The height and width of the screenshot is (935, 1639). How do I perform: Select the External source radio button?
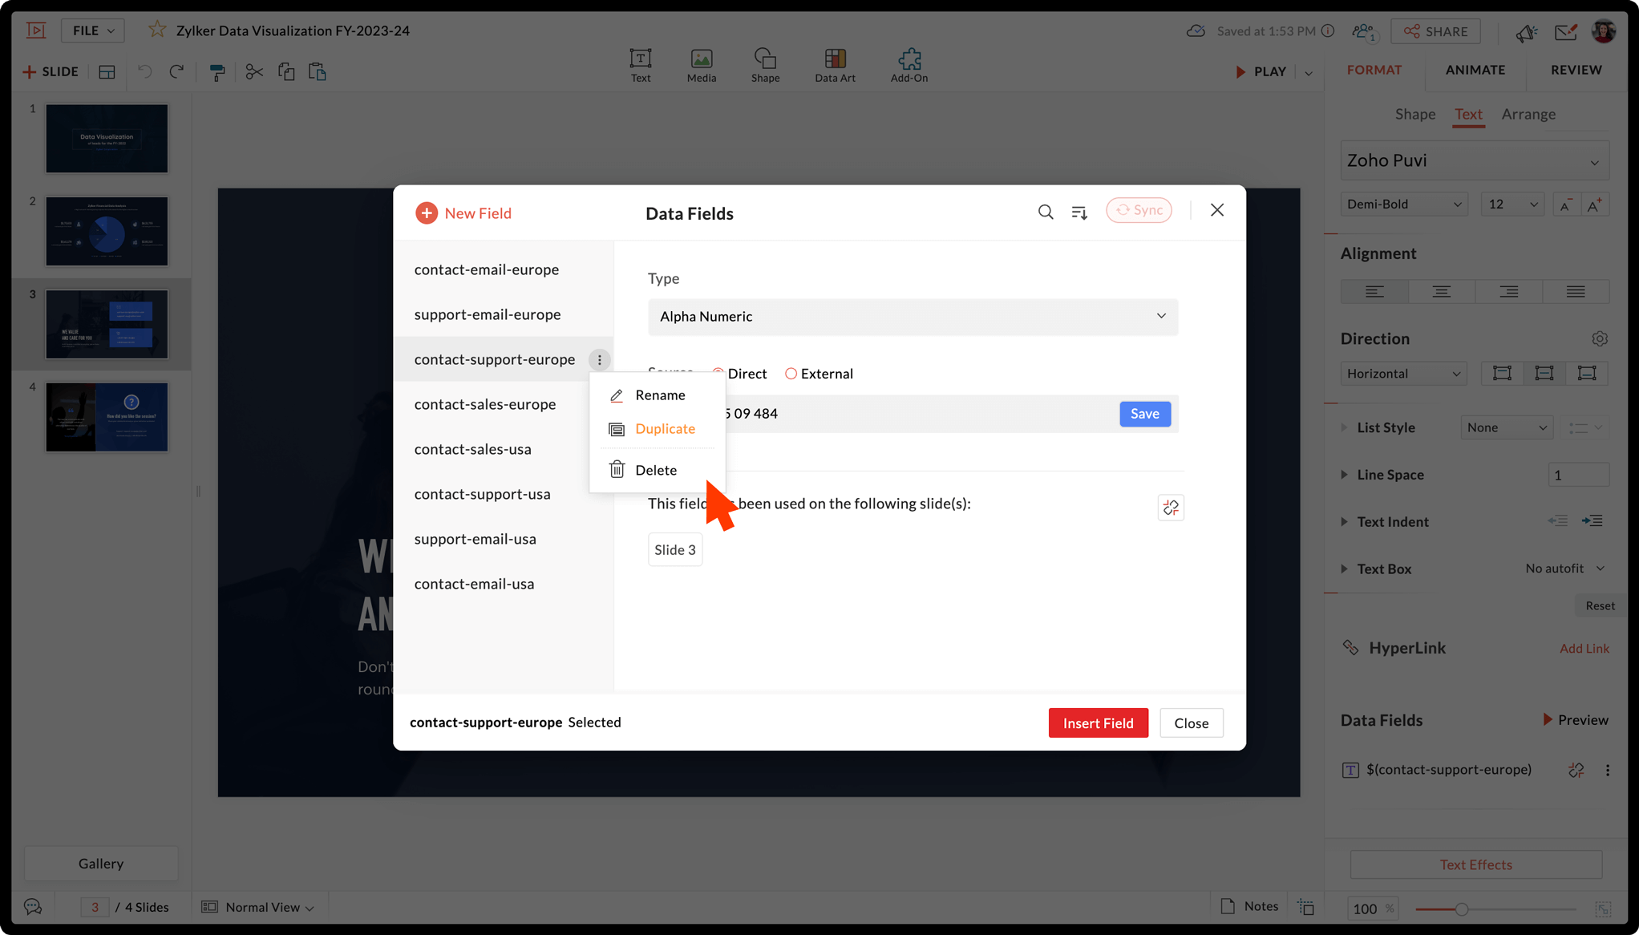(791, 374)
